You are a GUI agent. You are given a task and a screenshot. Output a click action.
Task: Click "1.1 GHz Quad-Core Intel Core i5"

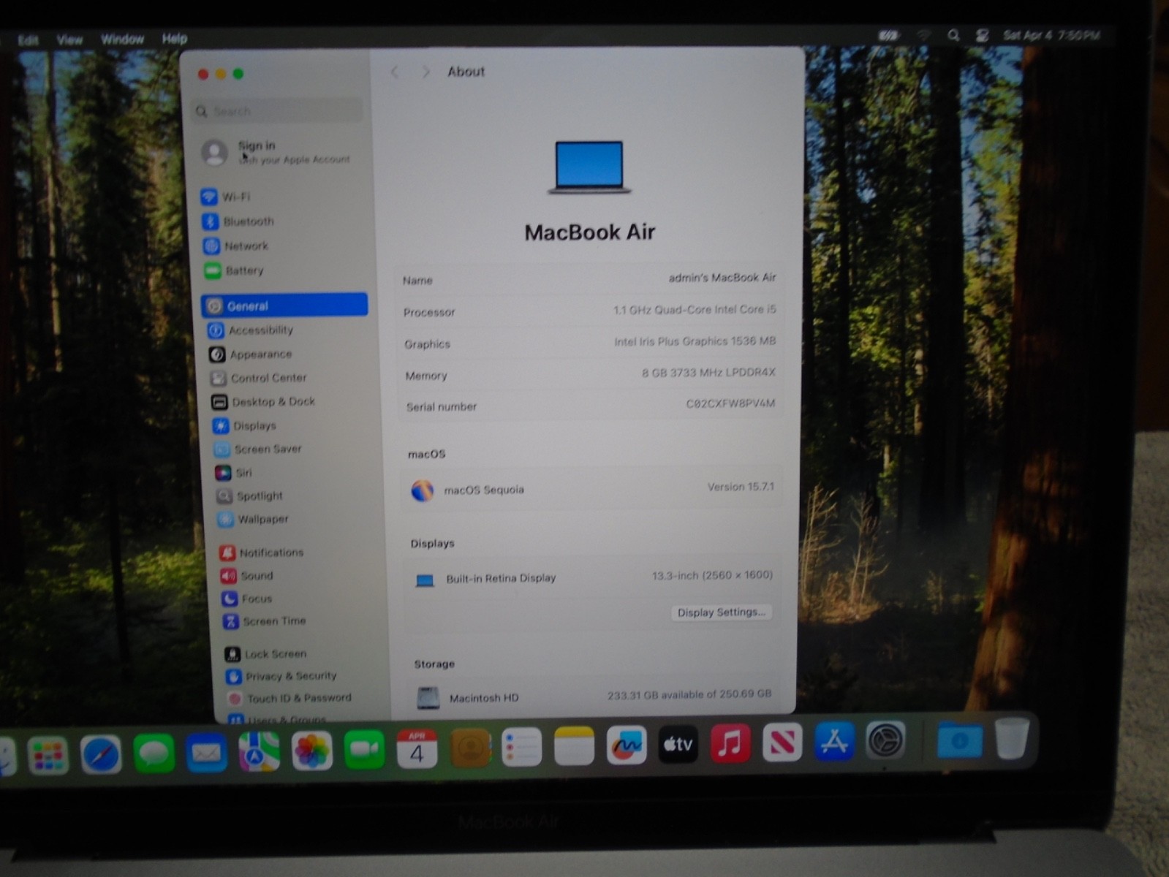tap(695, 310)
